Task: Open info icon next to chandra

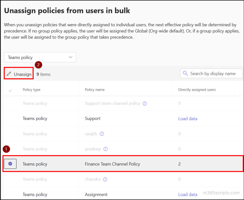Action: tap(105, 179)
